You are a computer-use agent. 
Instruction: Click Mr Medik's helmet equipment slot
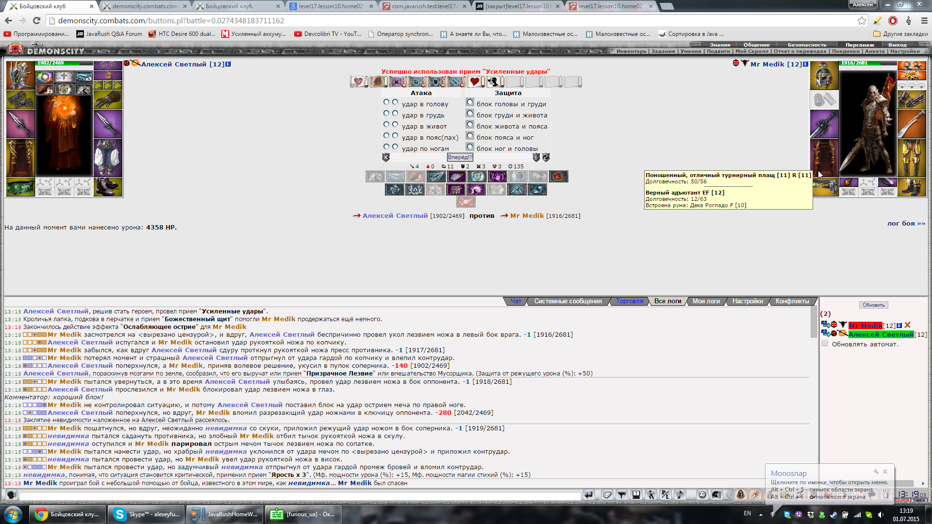[824, 75]
